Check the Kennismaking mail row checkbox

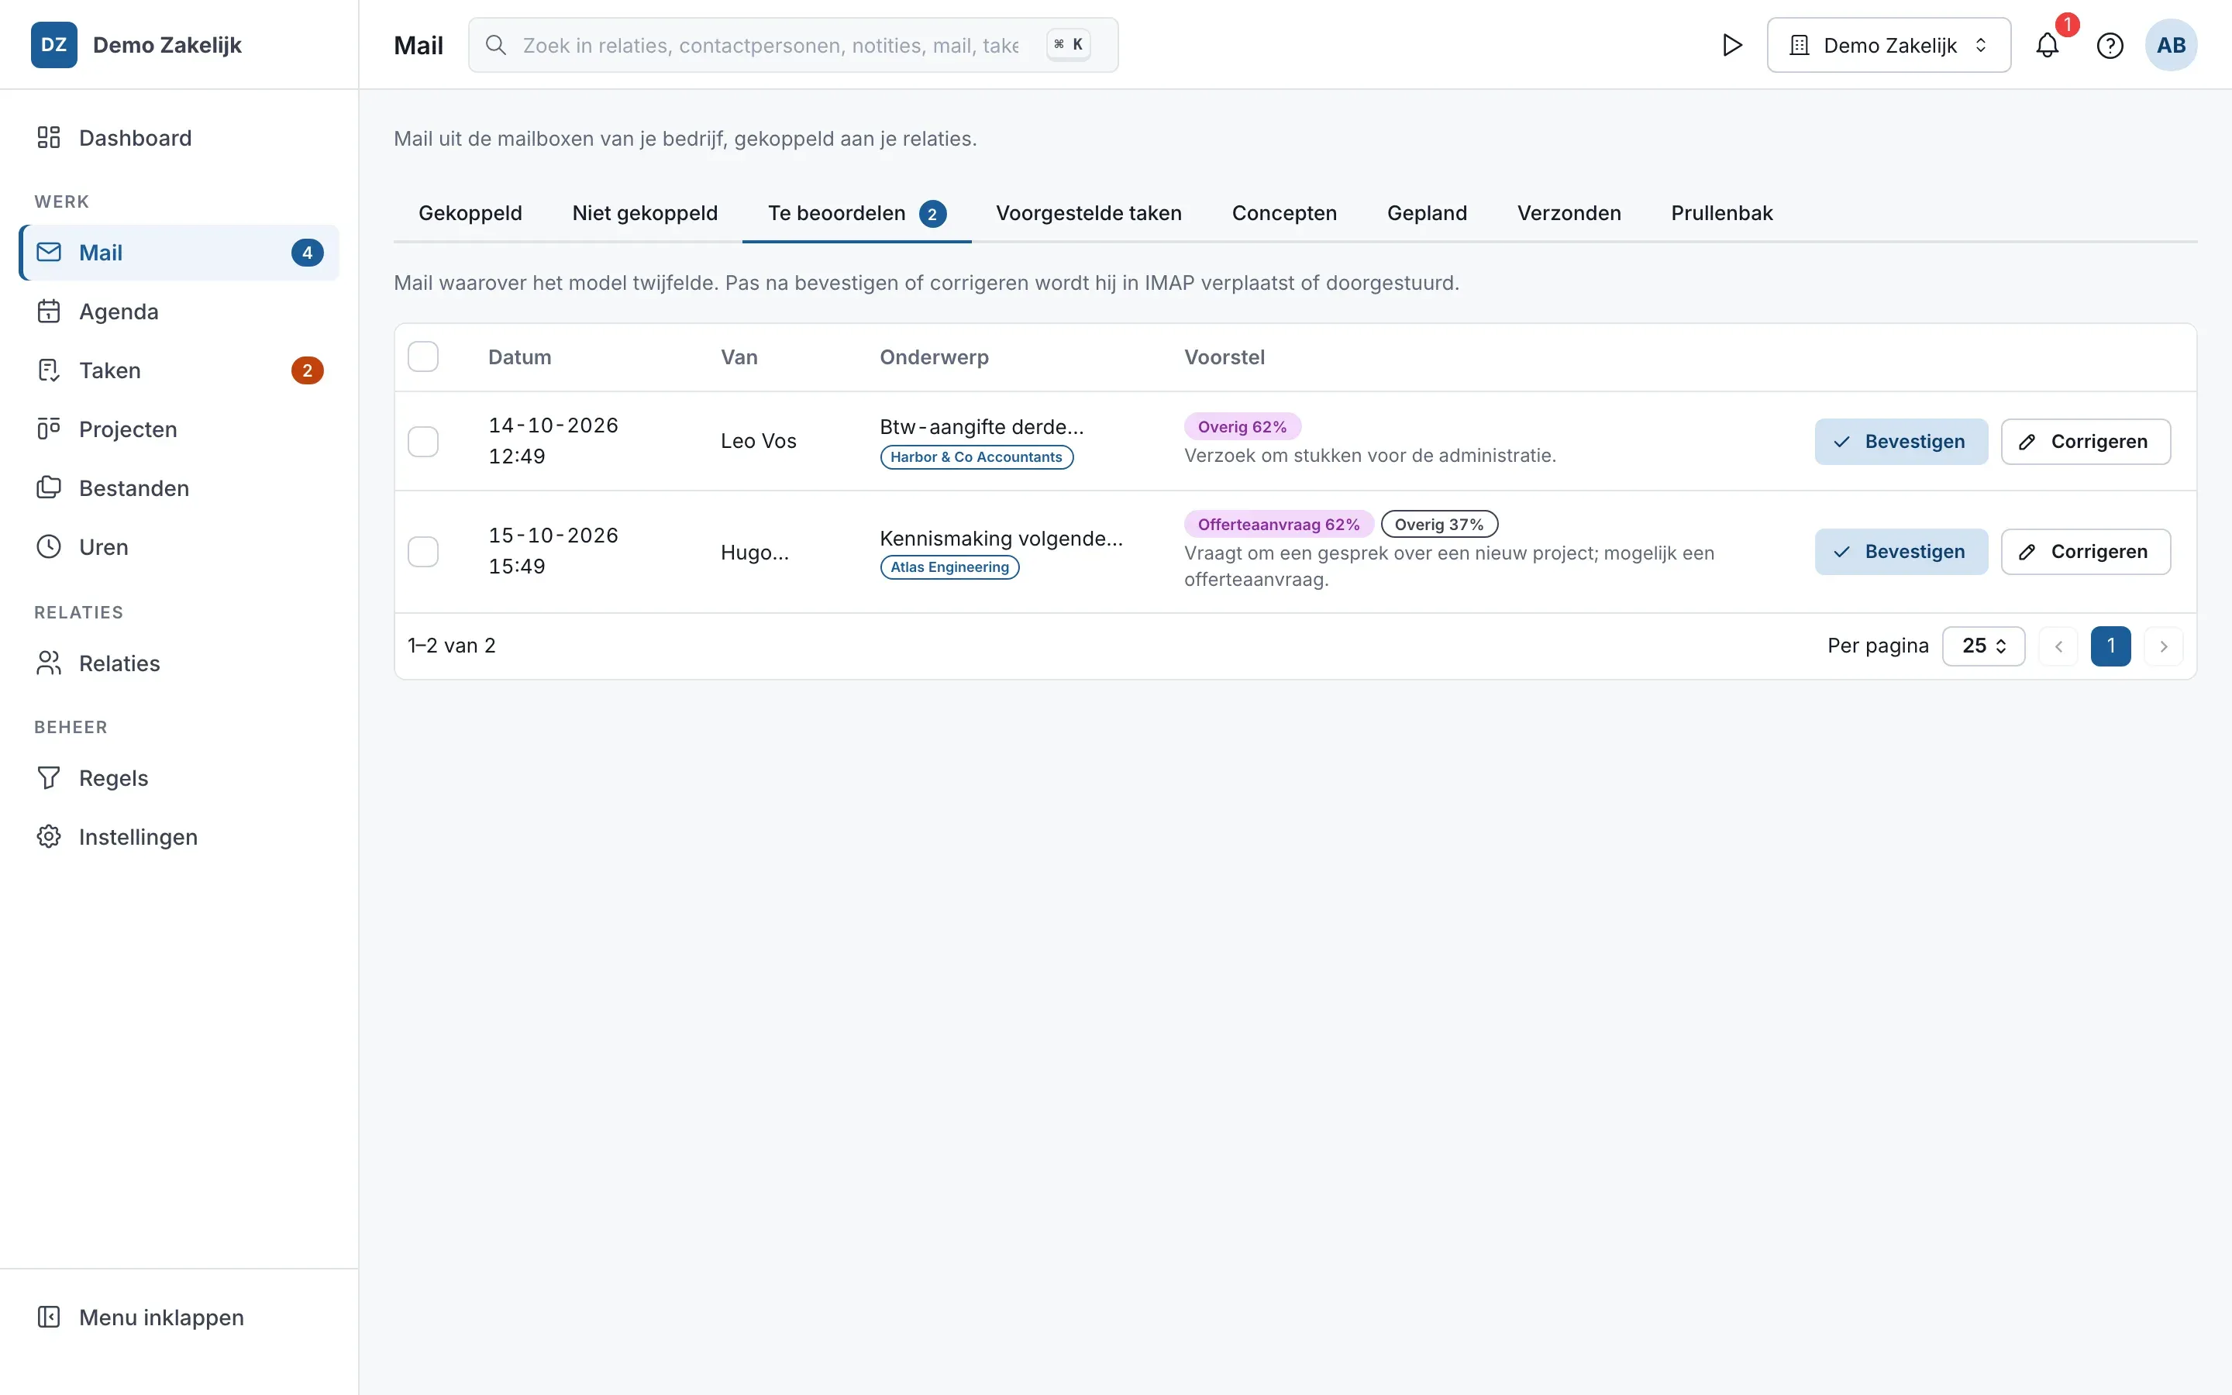point(423,552)
